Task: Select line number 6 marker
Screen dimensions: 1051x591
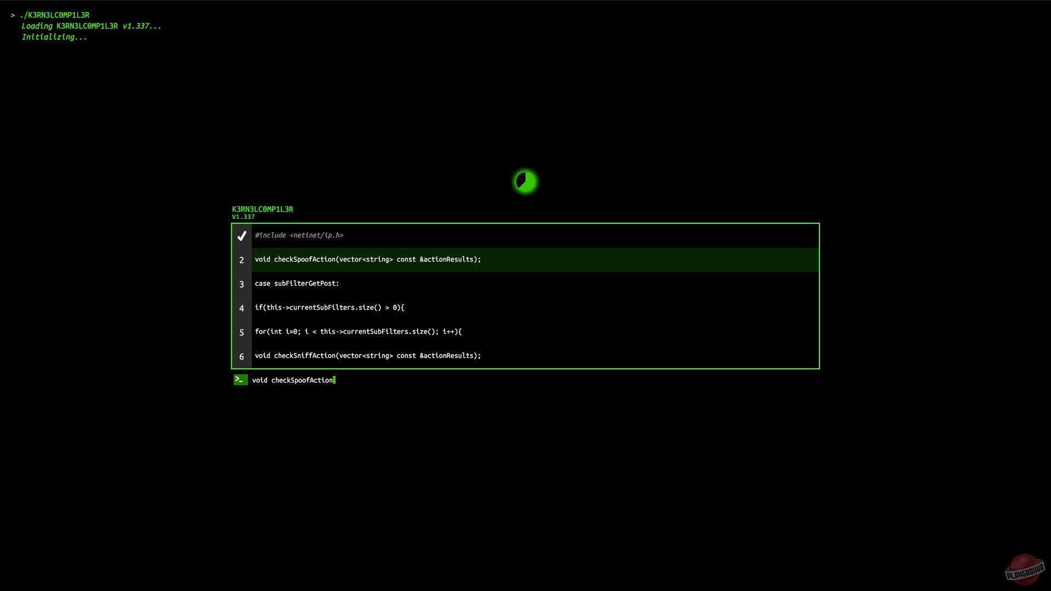Action: [x=241, y=356]
